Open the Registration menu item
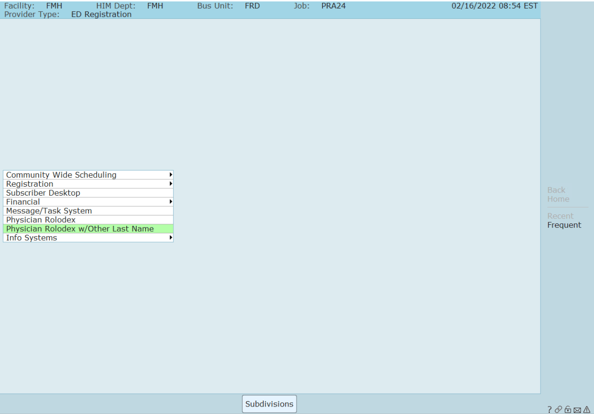Viewport: 594px width, 414px height. [88, 184]
